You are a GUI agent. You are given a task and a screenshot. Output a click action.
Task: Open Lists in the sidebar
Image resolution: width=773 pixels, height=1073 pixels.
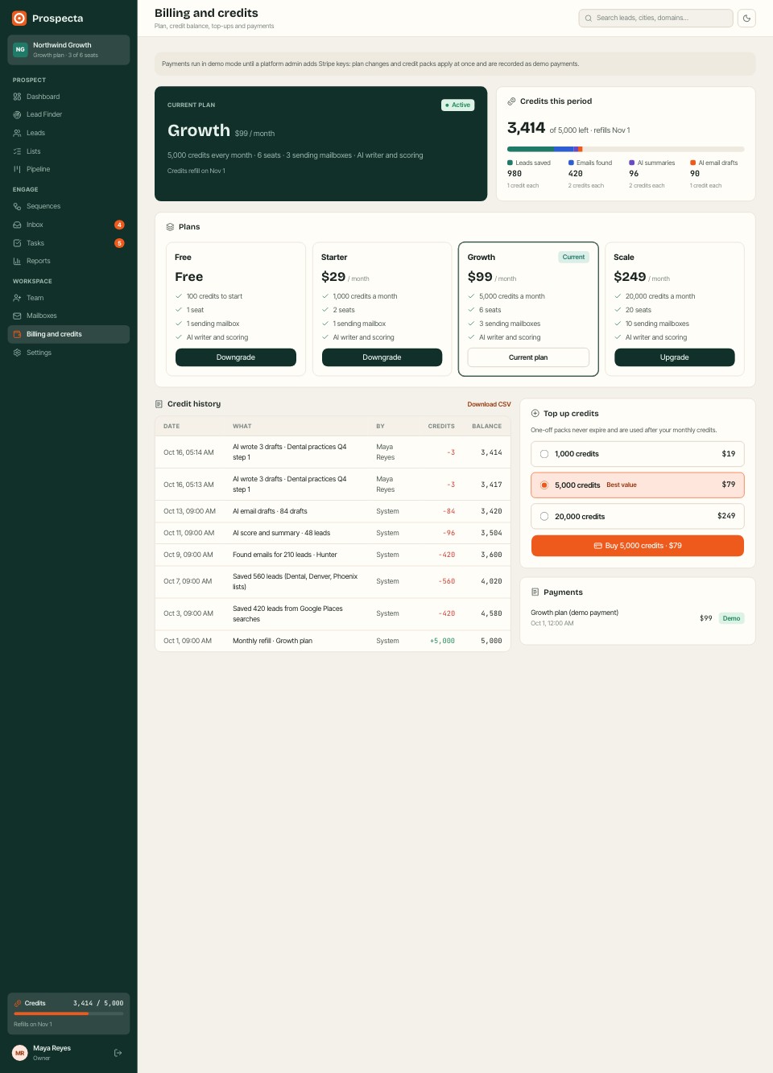coord(68,151)
